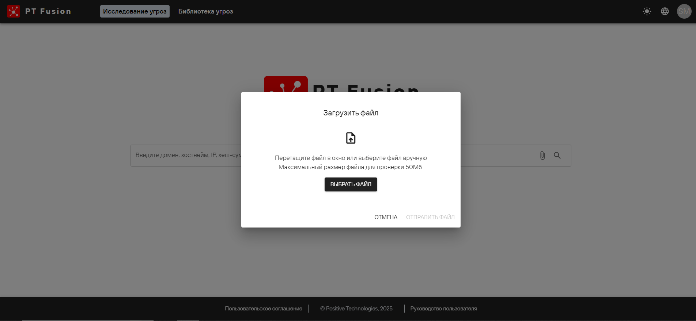Switch to the Библиотека угроз tab

tap(205, 11)
